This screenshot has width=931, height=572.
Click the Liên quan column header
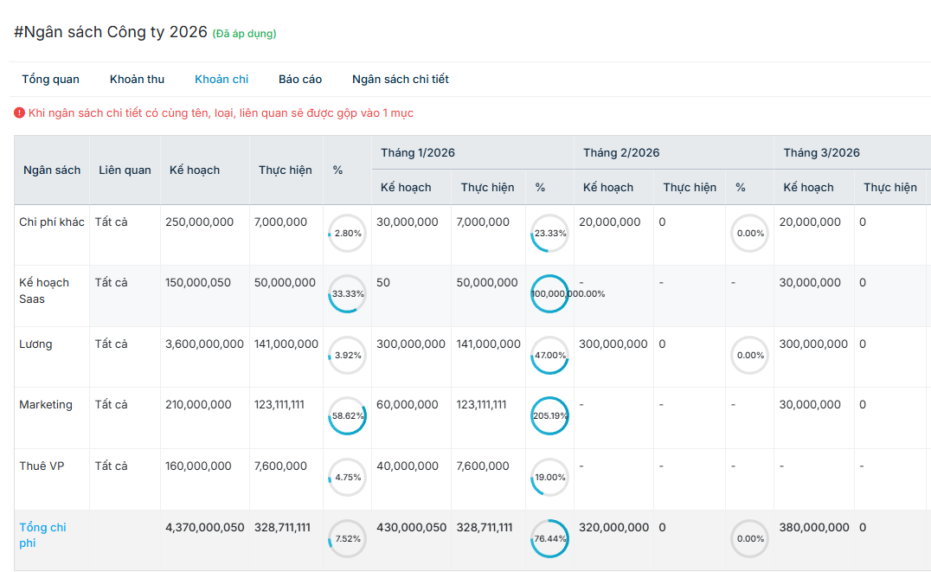tap(125, 170)
